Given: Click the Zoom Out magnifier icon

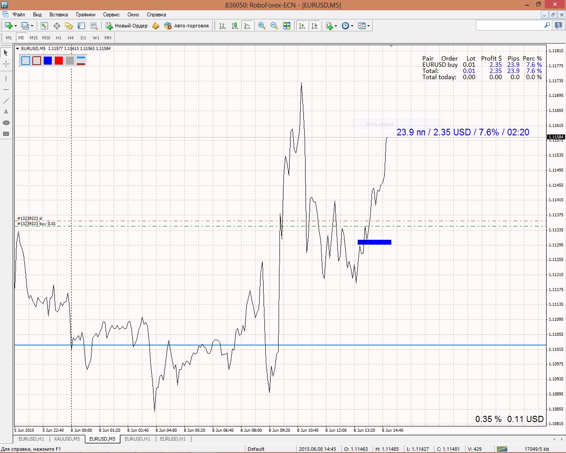Looking at the screenshot, I should (274, 26).
